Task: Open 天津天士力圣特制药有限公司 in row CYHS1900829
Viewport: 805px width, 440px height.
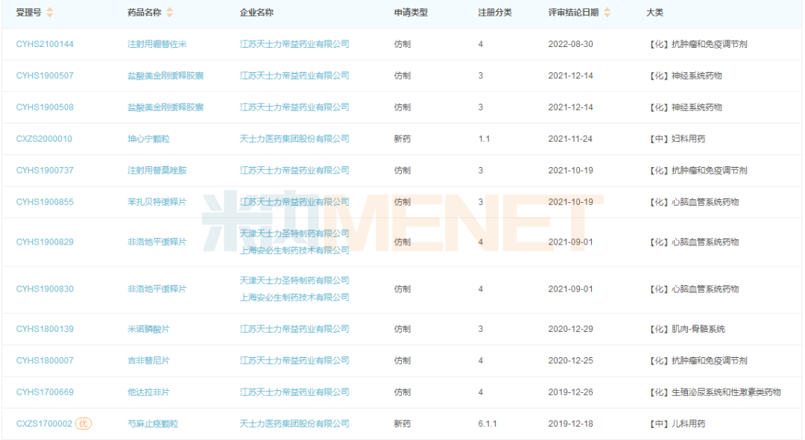Action: [x=294, y=233]
